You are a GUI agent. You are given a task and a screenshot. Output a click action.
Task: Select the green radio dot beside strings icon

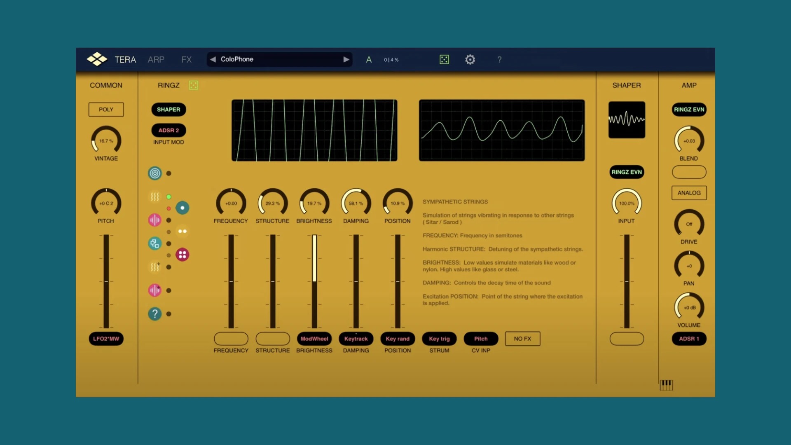coord(168,197)
